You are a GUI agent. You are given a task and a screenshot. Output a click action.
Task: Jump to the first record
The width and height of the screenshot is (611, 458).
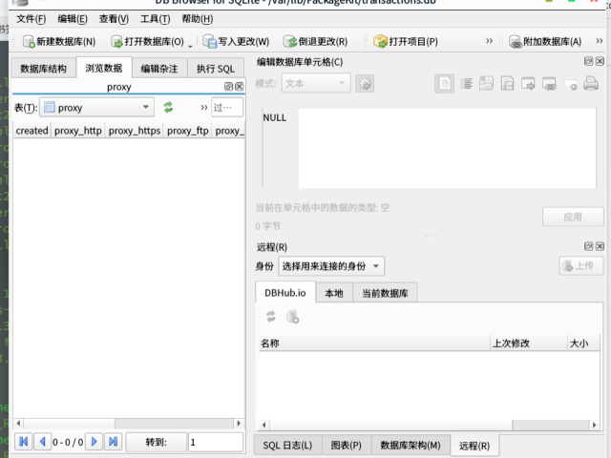[x=23, y=442]
